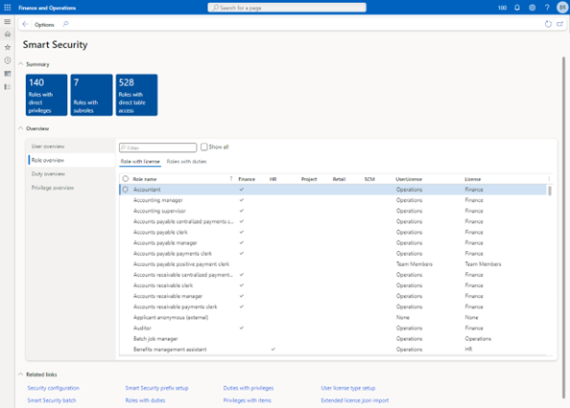Collapse the Related links section

tap(21, 374)
